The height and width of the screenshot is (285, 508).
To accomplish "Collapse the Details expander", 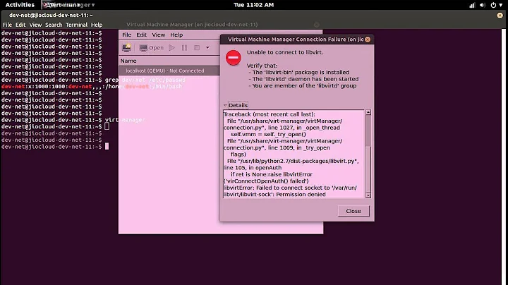I will 236,105.
